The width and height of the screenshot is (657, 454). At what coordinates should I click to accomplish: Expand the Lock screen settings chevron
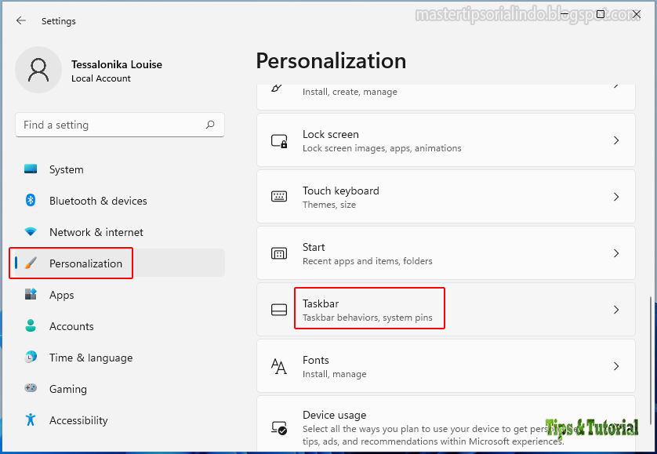[615, 140]
